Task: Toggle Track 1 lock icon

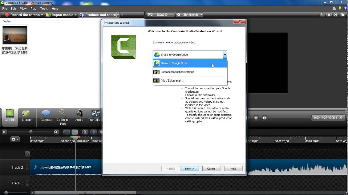Action: 27,185
